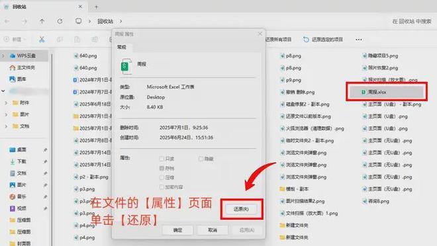Image resolution: width=437 pixels, height=246 pixels.
Task: Open the three-dot more options menu
Action: tap(359, 40)
